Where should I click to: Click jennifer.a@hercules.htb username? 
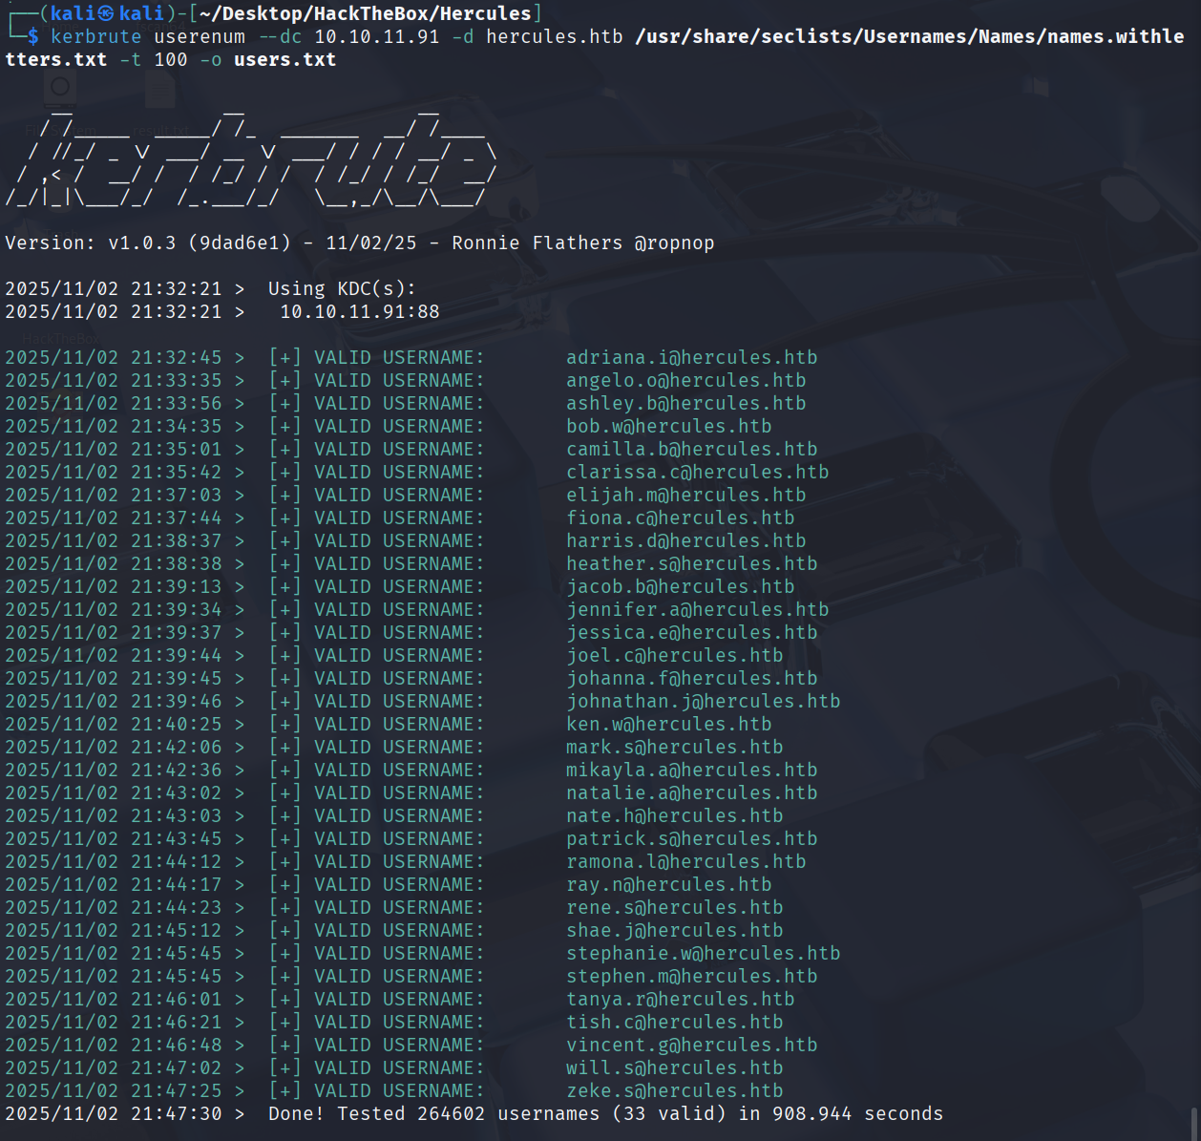(697, 610)
